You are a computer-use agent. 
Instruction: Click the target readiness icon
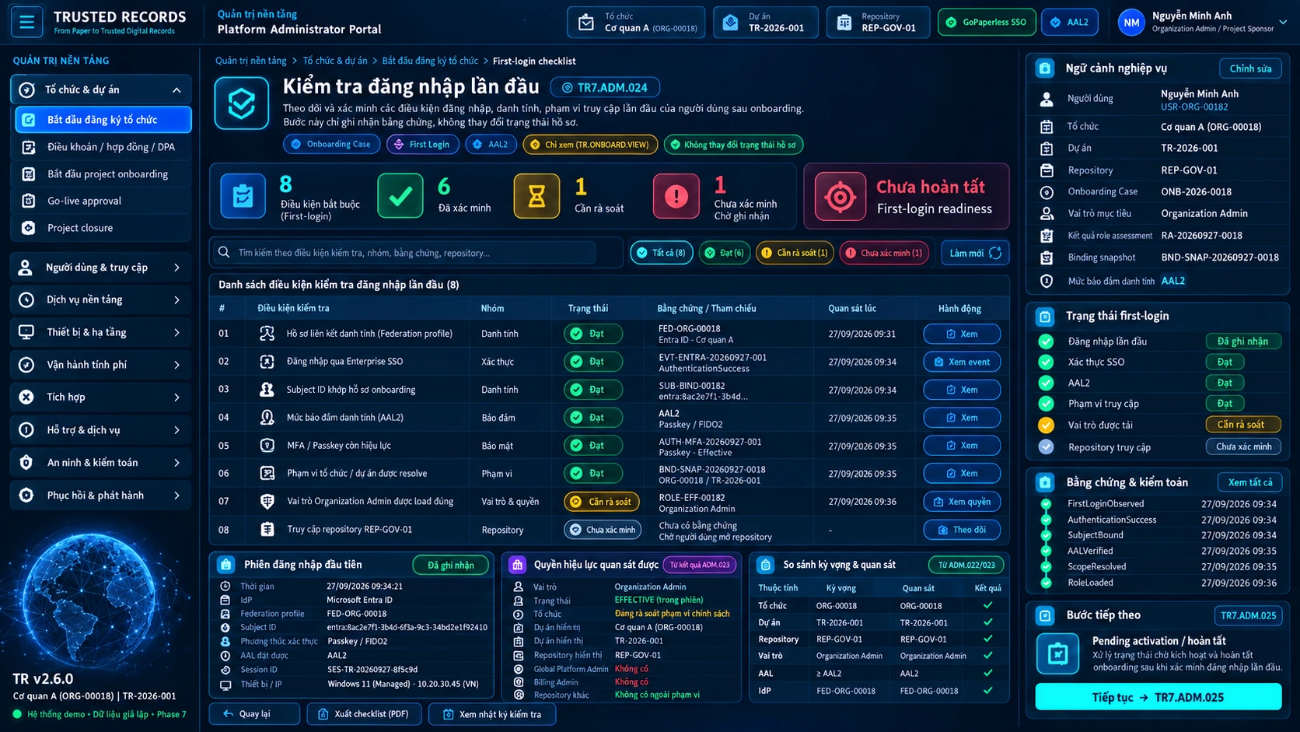click(840, 197)
